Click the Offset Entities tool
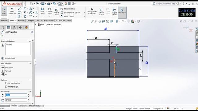Screen dimensions: 198x111 [x=56, y=12]
